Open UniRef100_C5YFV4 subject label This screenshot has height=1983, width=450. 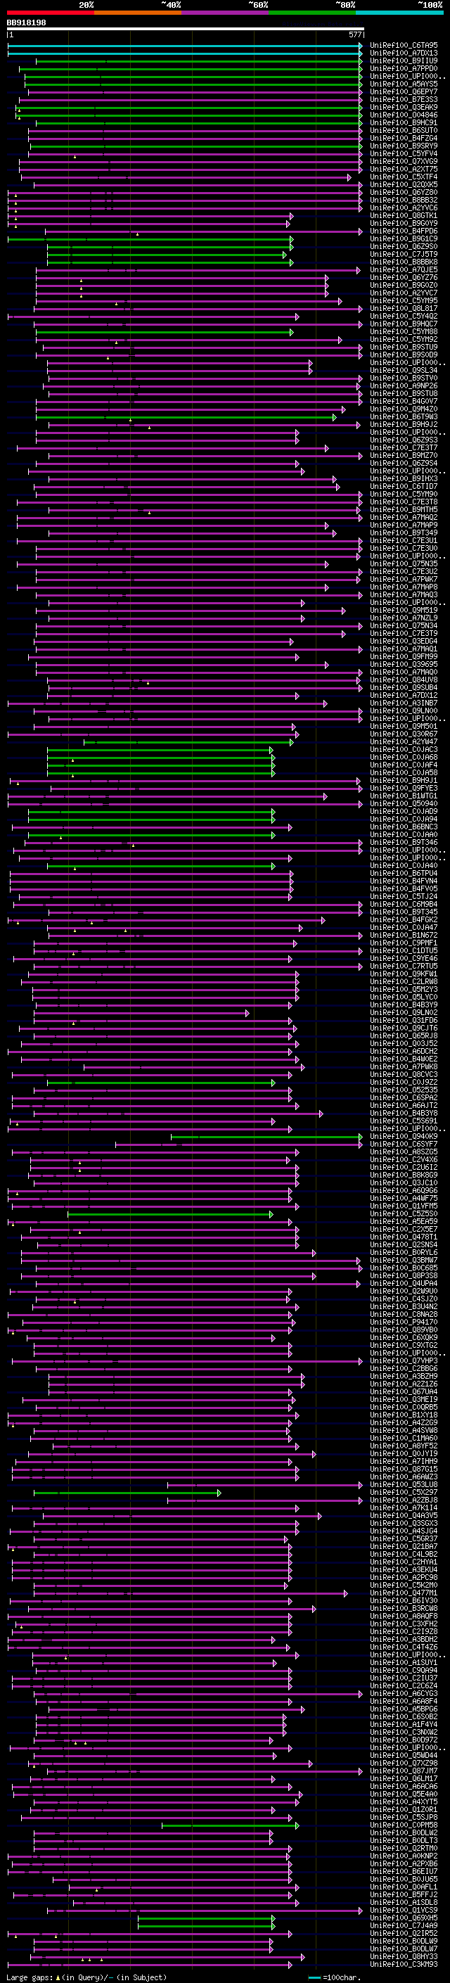[404, 154]
